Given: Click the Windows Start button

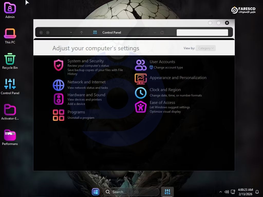Looking at the screenshot, I should [x=96, y=192].
